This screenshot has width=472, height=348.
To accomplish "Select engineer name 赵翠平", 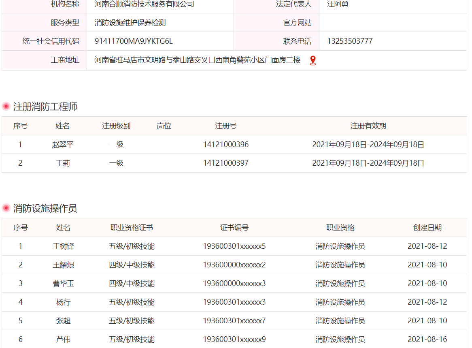I will (x=63, y=145).
